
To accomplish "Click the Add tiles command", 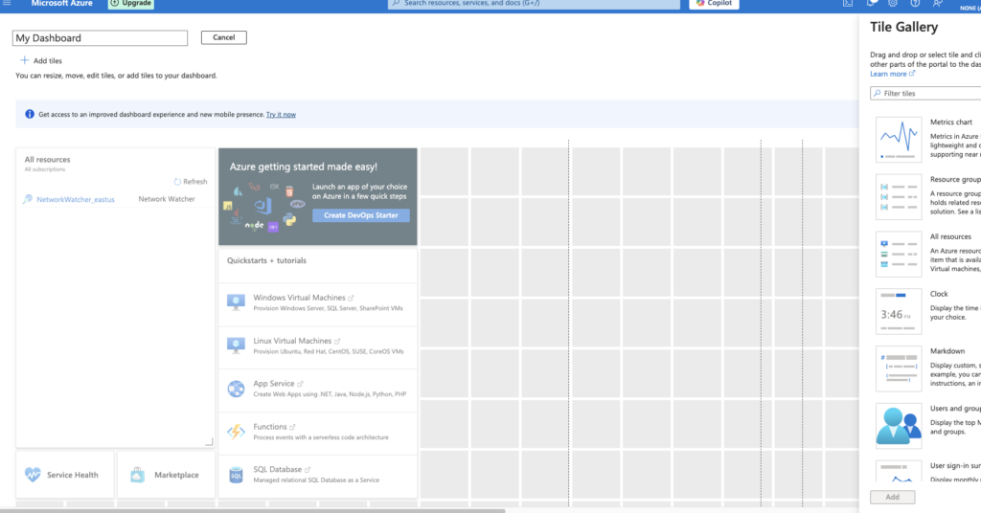I will click(x=41, y=60).
